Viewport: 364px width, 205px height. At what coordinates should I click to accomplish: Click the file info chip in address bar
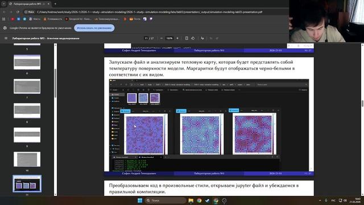coord(30,12)
